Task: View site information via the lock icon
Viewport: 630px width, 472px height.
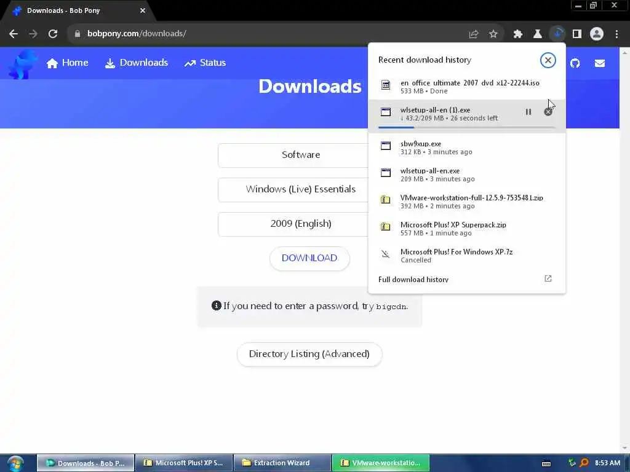Action: click(x=77, y=34)
